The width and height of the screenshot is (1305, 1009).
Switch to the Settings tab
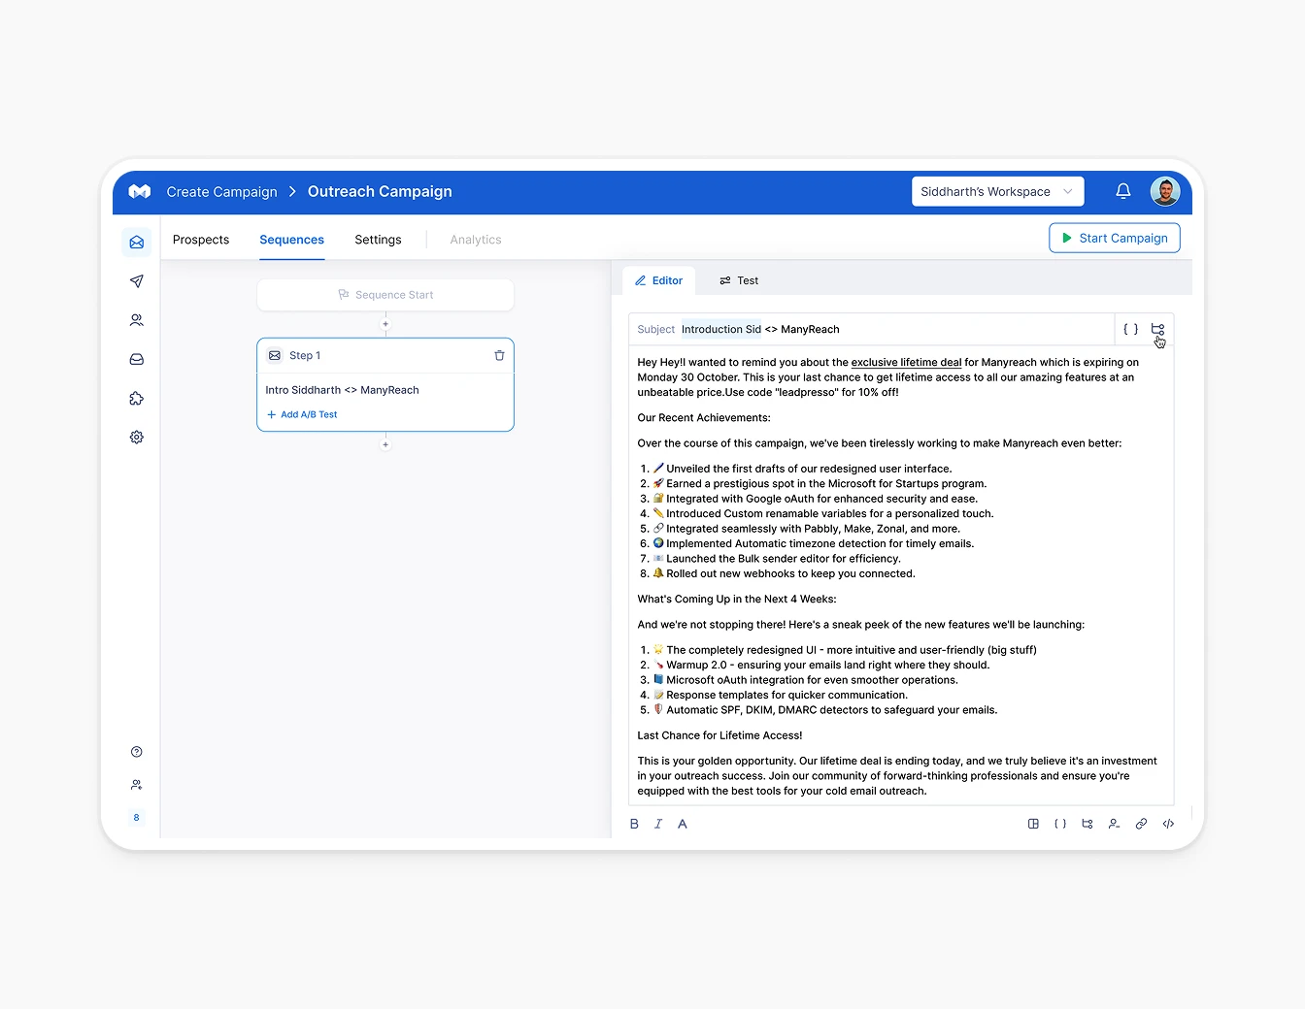(x=378, y=240)
